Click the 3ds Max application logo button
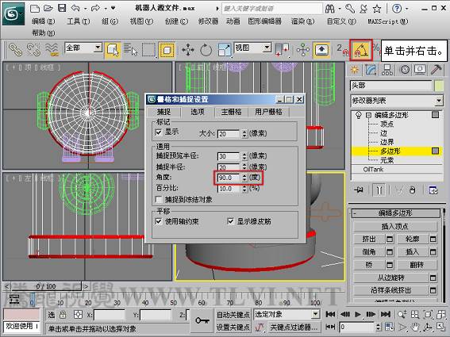 point(13,14)
